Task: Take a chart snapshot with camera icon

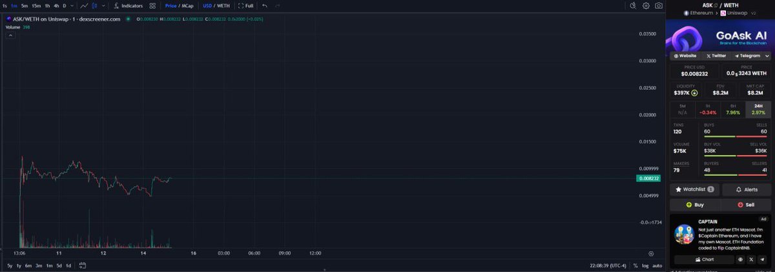Action: pos(658,6)
